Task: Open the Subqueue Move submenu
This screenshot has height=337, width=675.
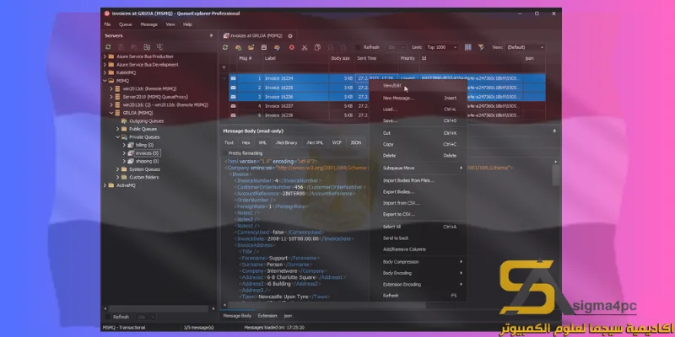Action: pyautogui.click(x=418, y=168)
